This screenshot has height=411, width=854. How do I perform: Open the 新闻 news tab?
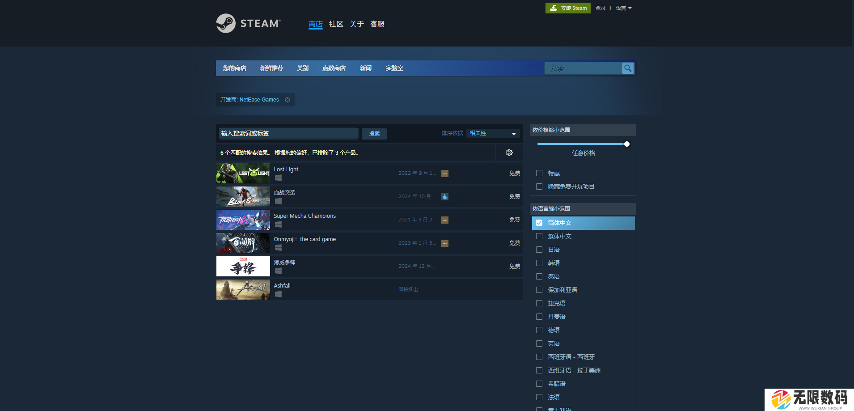pos(366,68)
